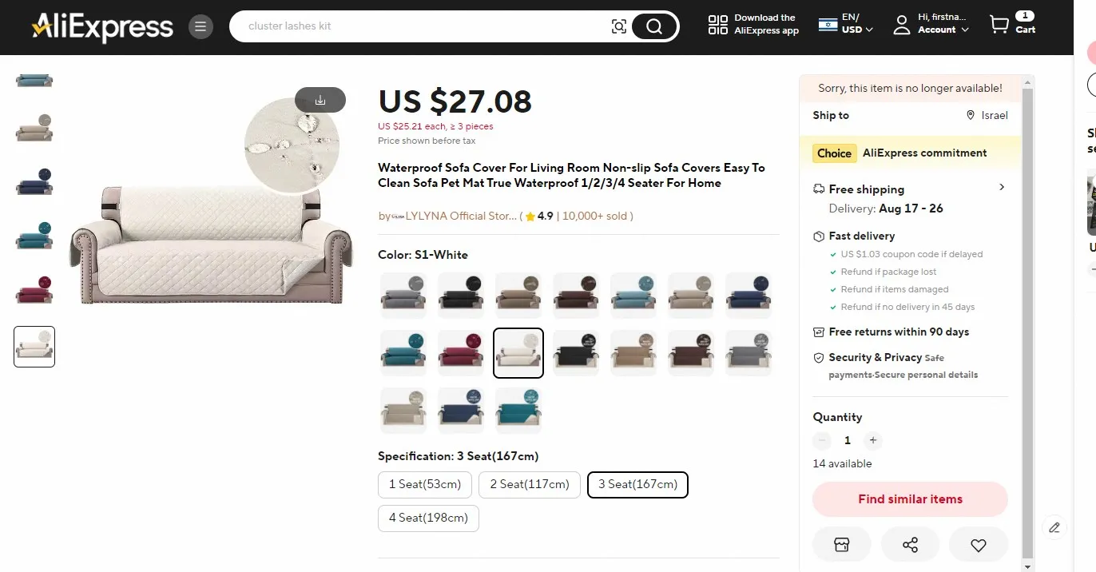1096x572 pixels.
Task: Select the burgundy sofa thumbnail in left gallery
Action: click(x=34, y=290)
